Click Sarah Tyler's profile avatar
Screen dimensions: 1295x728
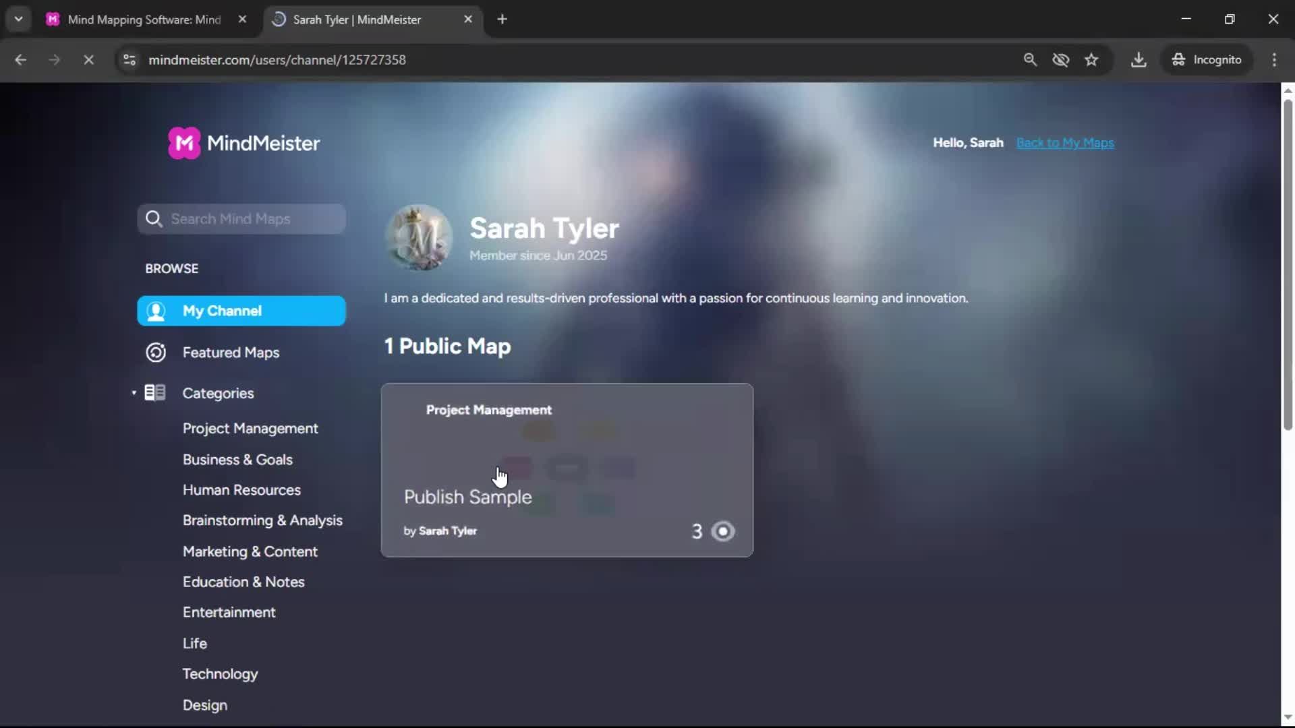tap(419, 237)
